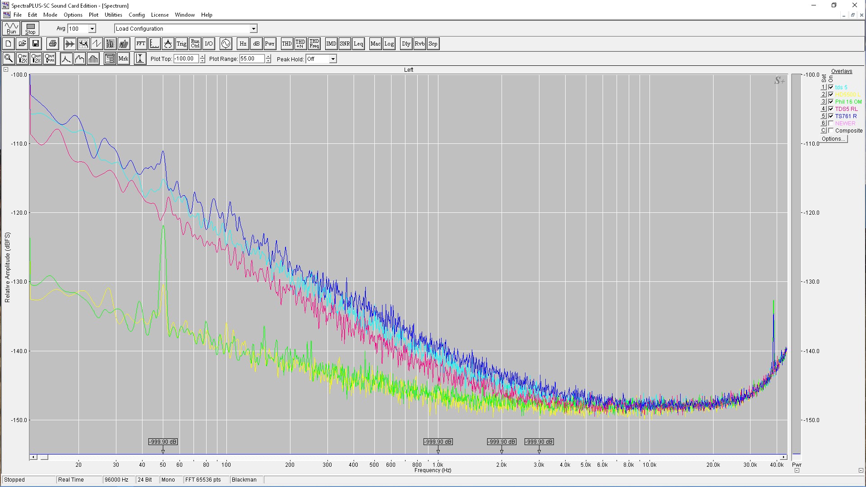Enable the NEWER overlay checkbox

tap(831, 123)
